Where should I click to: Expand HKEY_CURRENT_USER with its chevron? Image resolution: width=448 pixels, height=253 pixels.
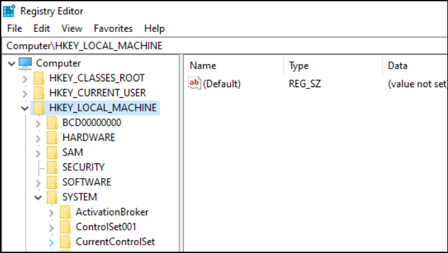(x=25, y=94)
